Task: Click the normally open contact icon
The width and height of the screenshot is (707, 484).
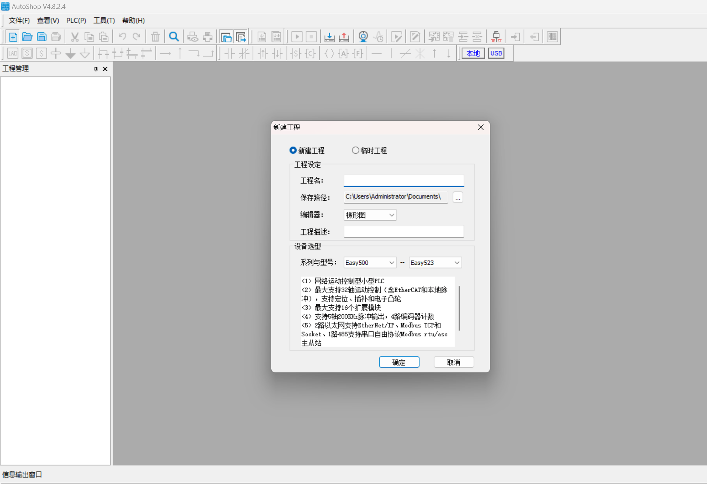Action: pyautogui.click(x=230, y=53)
